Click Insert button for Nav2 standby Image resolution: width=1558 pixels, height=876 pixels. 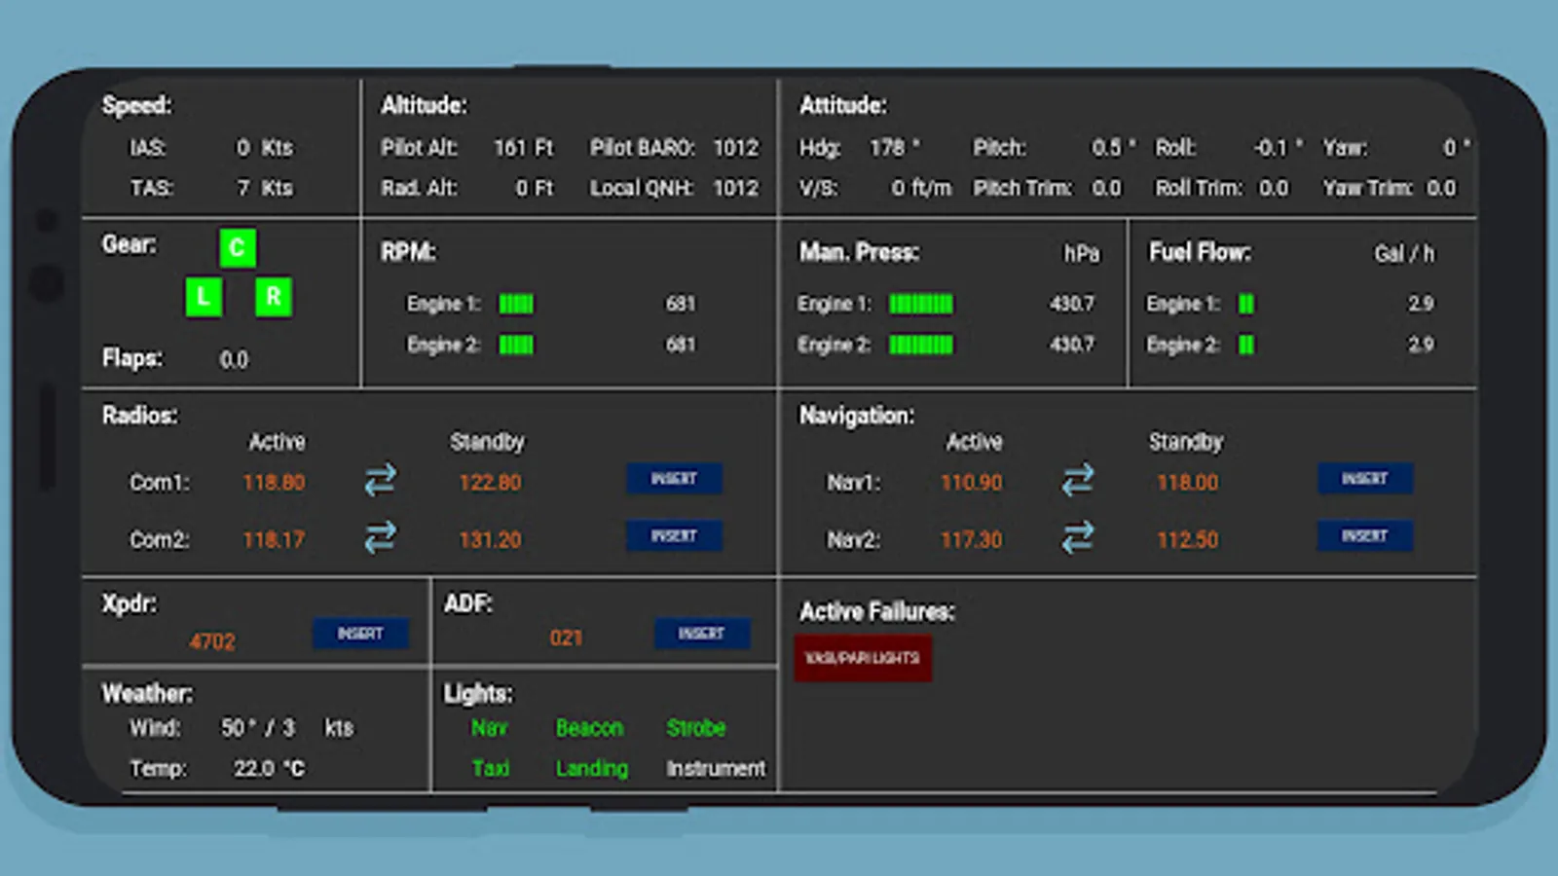(1364, 536)
